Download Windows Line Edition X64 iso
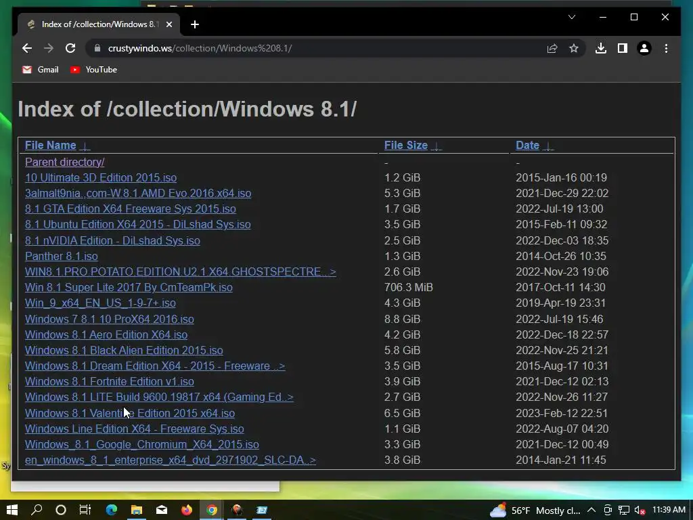The width and height of the screenshot is (693, 520). (135, 429)
